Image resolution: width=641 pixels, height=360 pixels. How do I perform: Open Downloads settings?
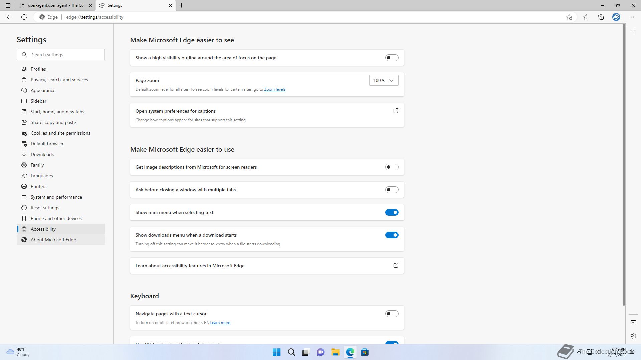click(x=61, y=154)
